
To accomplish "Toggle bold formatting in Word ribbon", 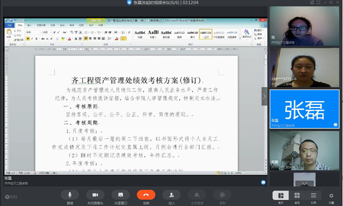I will pyautogui.click(x=28, y=39).
